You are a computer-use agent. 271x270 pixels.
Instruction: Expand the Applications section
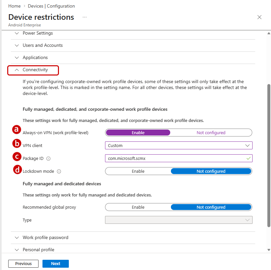click(x=133, y=57)
